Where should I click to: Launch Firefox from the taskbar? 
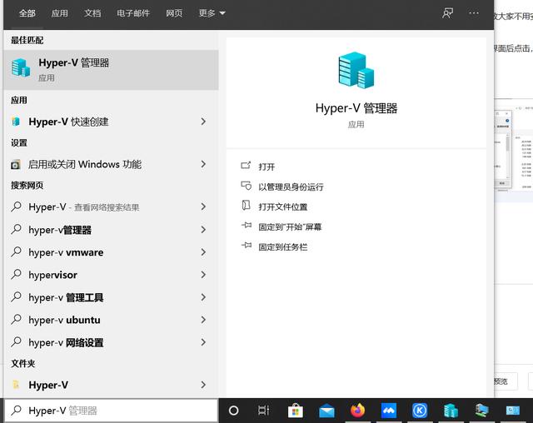pos(358,411)
